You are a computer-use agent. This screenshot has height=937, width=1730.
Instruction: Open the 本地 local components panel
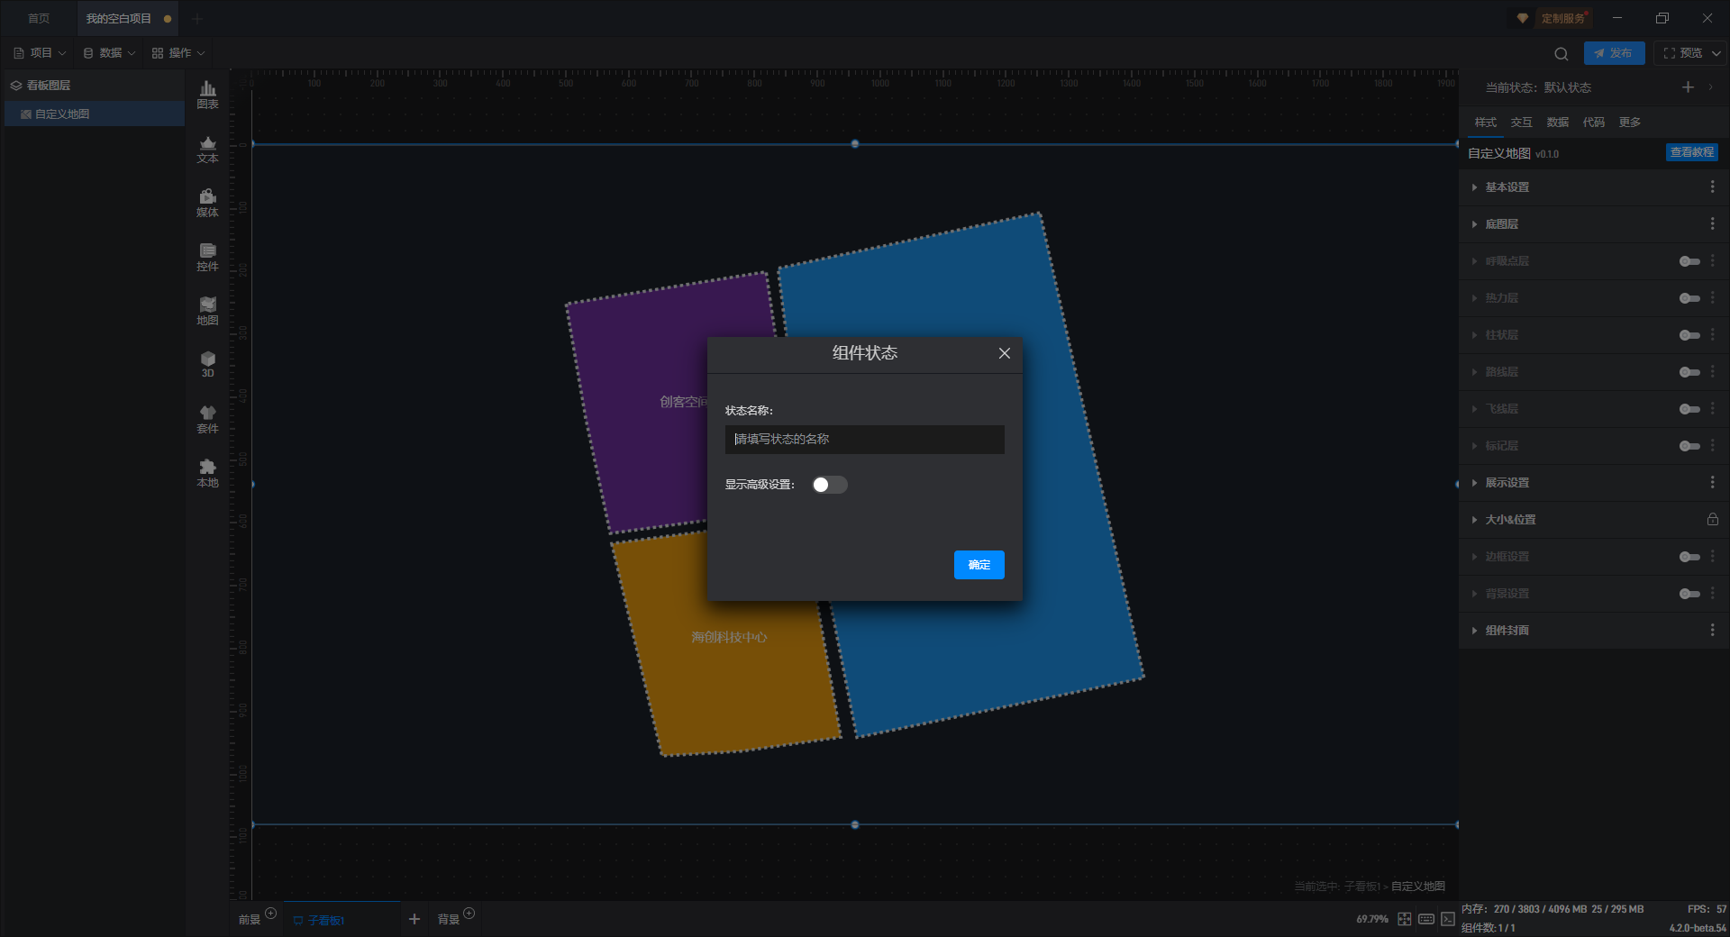tap(207, 473)
